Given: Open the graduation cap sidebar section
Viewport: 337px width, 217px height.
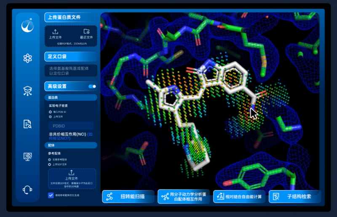Looking at the screenshot, I should (x=28, y=91).
